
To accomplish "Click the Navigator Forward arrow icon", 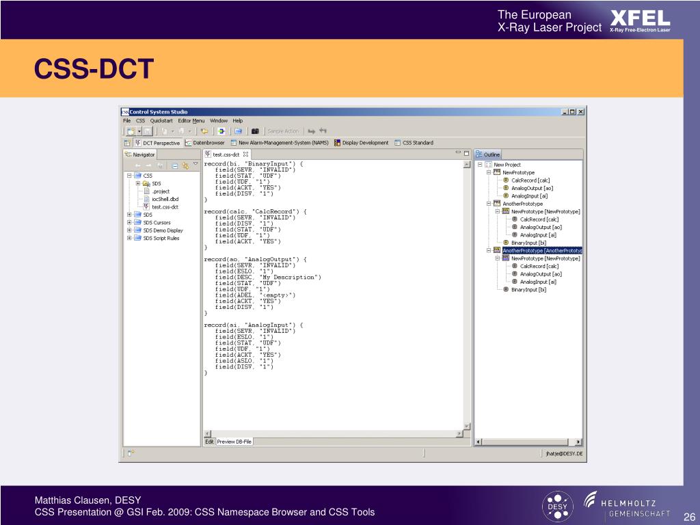I will (148, 165).
